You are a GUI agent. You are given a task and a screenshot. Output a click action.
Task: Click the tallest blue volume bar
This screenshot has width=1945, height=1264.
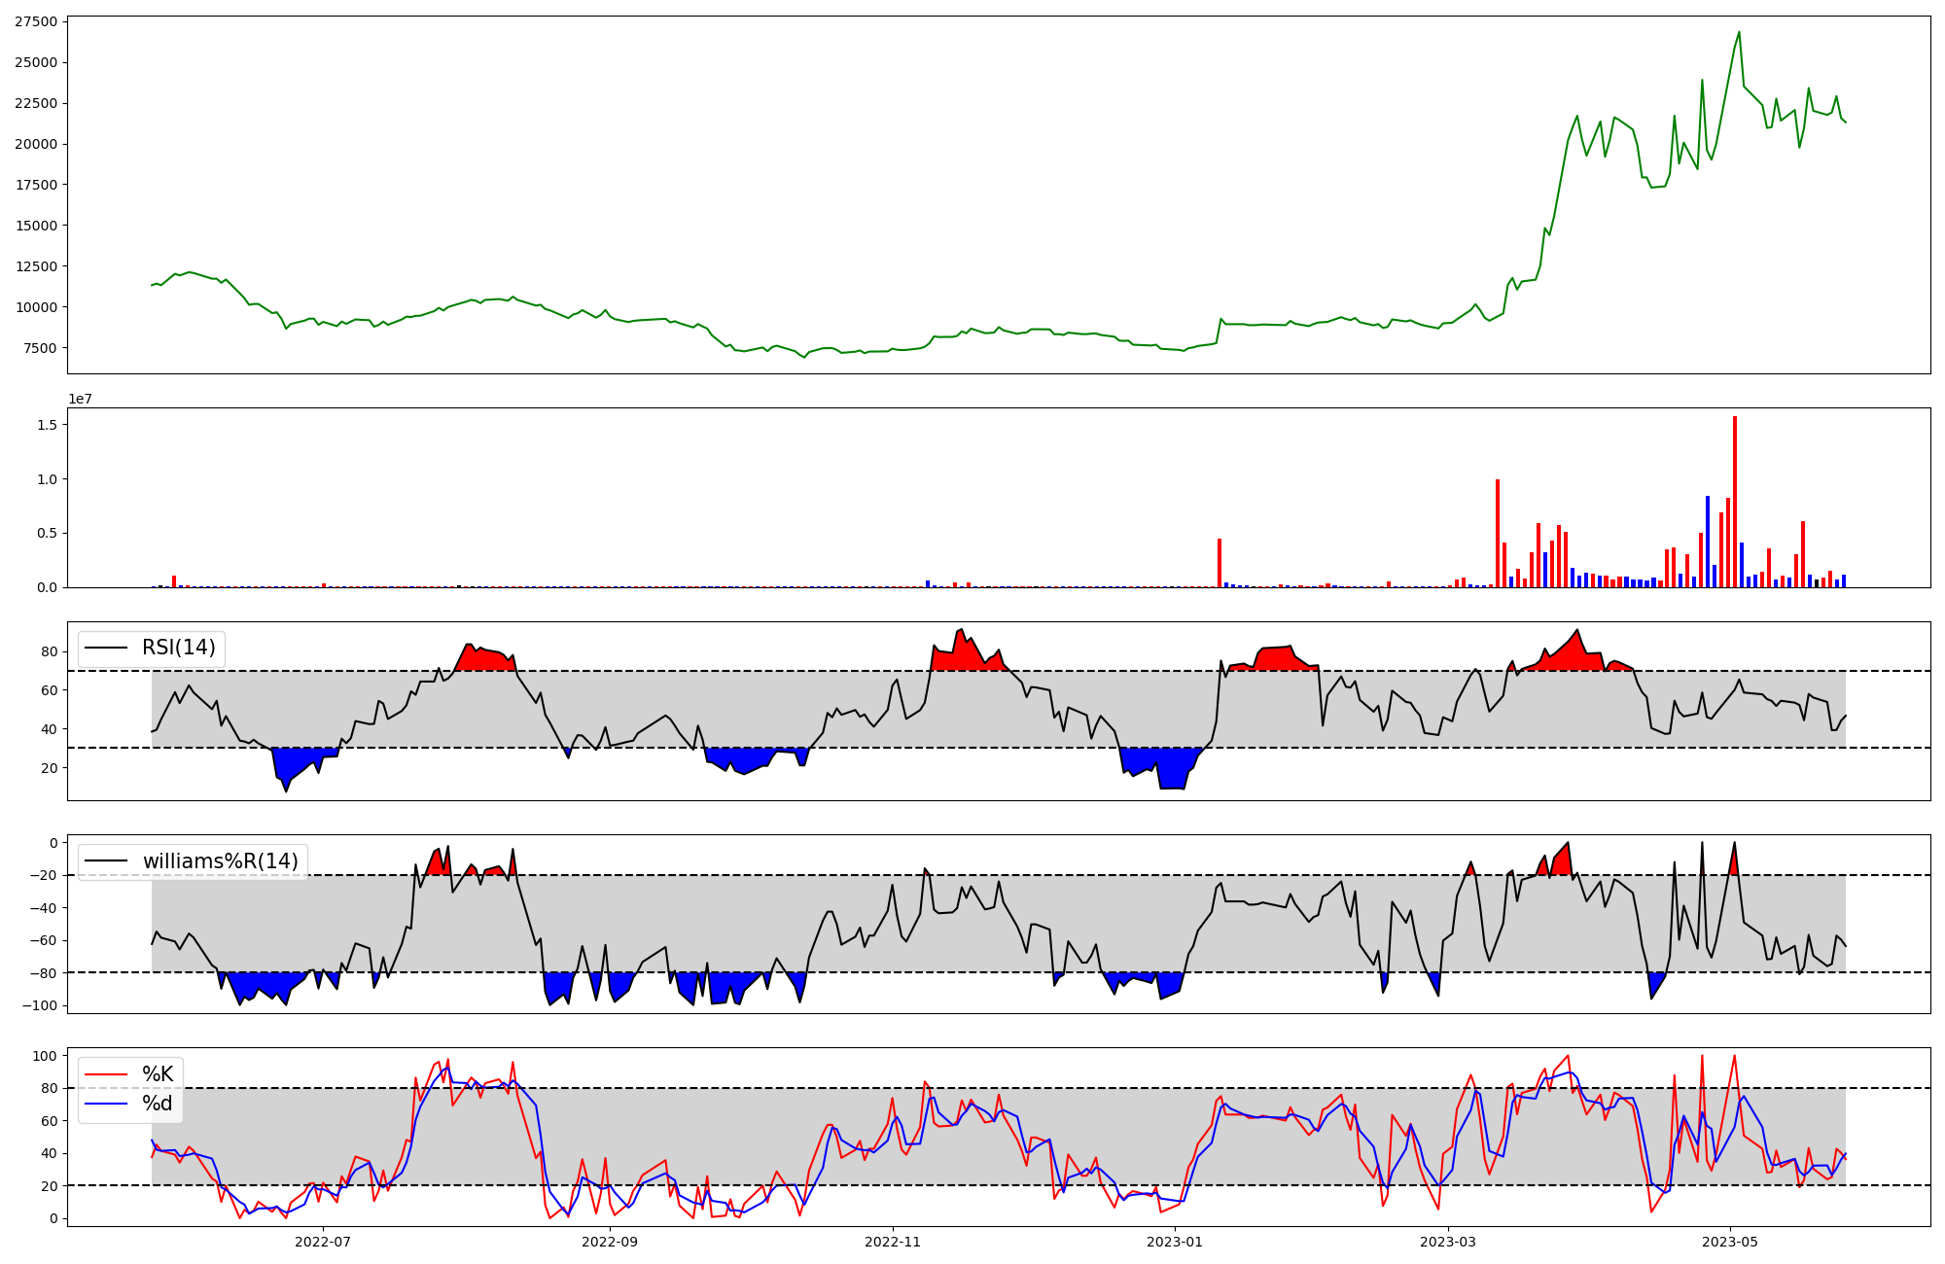1708,541
